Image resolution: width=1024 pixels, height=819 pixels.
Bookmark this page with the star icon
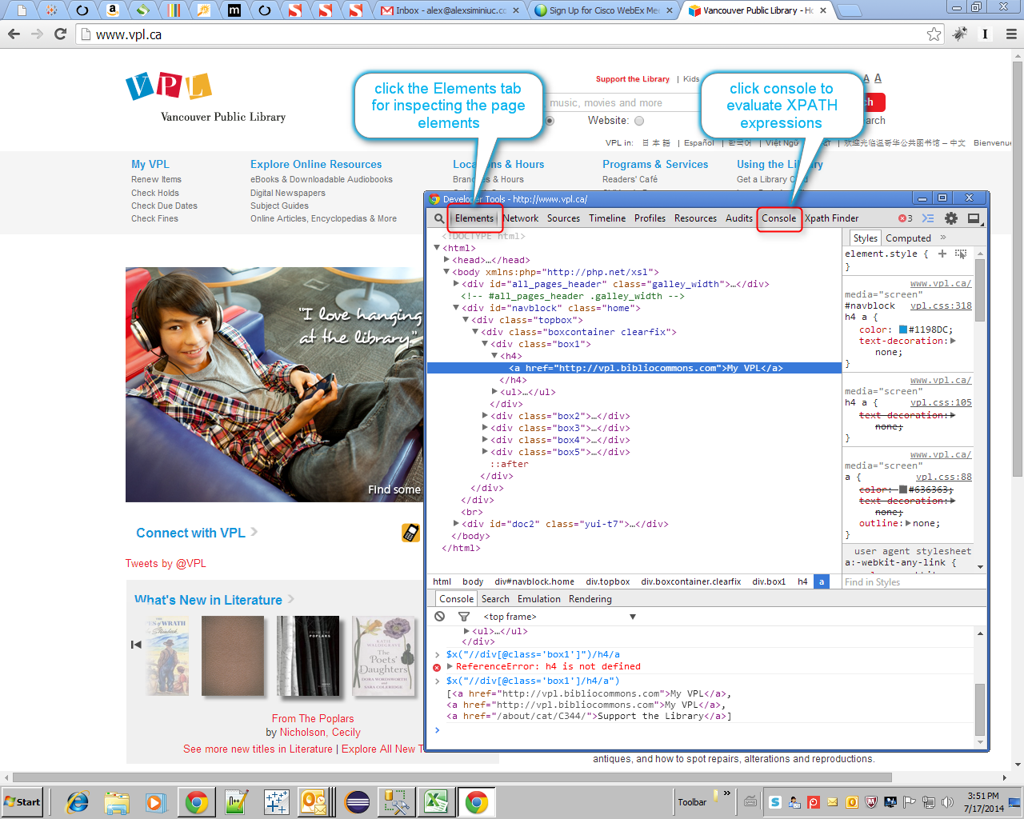[x=934, y=34]
